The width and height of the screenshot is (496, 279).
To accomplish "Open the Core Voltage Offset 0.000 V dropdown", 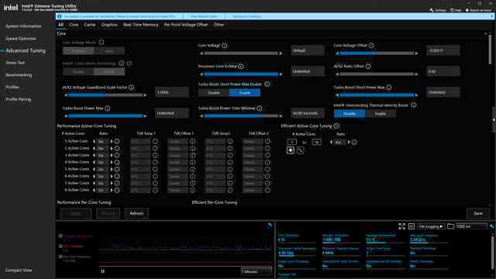I will pos(443,50).
